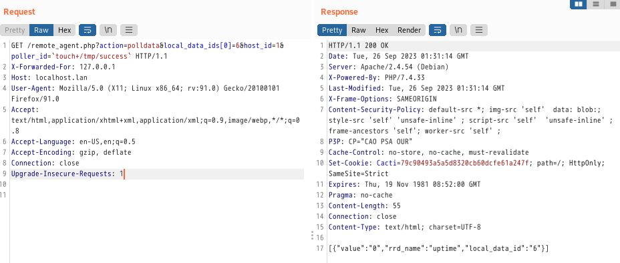
Task: Switch Response view to Raw tab
Action: click(359, 30)
